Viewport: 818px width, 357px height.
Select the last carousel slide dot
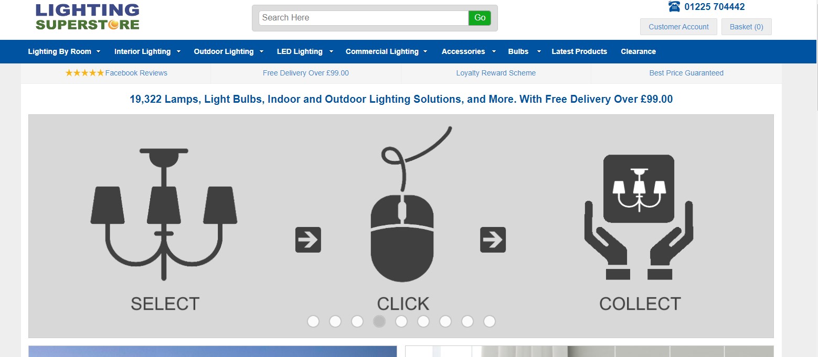coord(490,321)
